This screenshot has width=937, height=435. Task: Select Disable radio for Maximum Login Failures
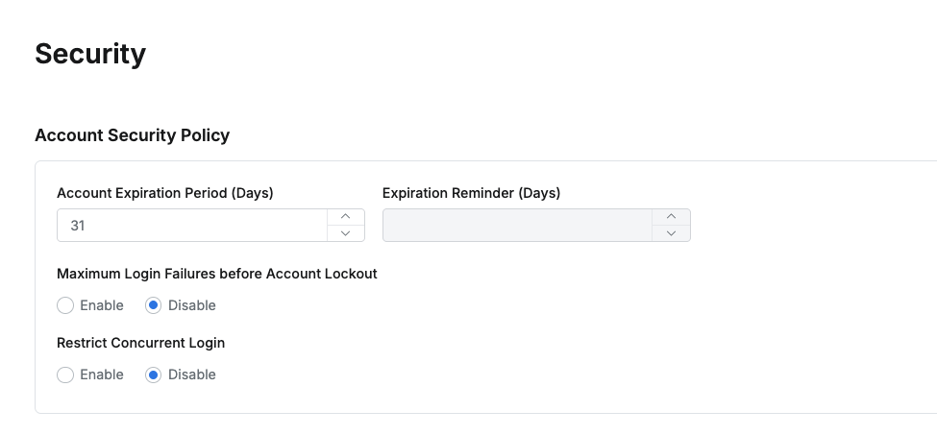[x=153, y=305]
